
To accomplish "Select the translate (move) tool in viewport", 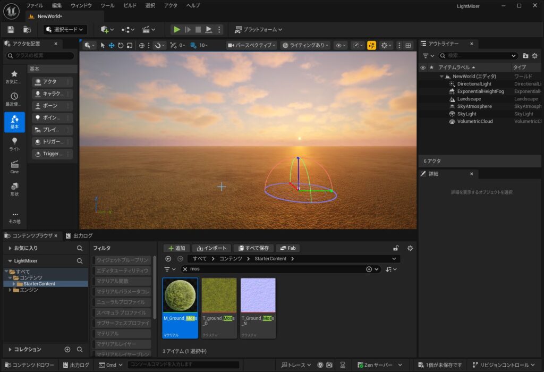I will tap(112, 46).
